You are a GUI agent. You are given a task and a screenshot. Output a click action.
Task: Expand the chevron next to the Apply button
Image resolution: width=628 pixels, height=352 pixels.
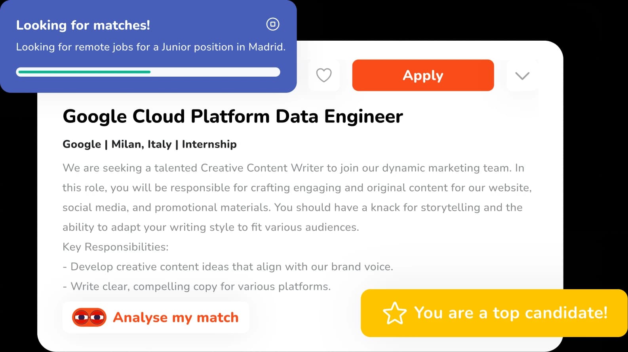522,75
